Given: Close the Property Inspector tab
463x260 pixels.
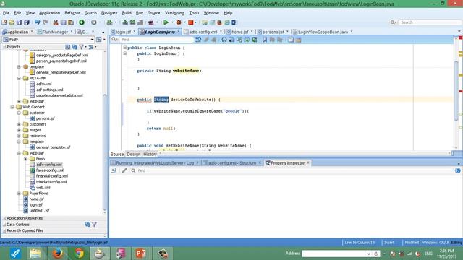Looking at the screenshot, I should (x=308, y=162).
